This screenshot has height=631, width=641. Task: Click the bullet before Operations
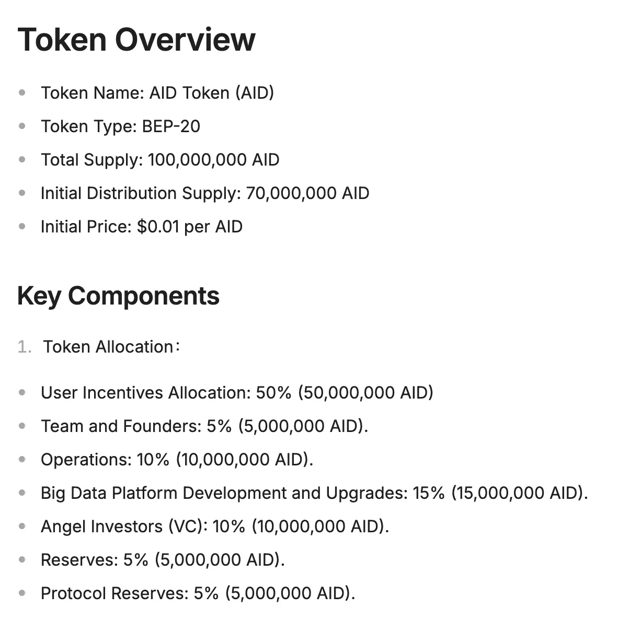coord(22,460)
